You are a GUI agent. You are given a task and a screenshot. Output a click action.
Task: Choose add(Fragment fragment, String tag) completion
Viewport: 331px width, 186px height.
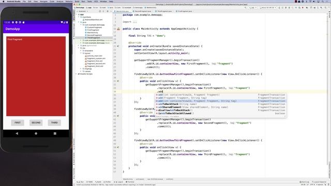pos(221,98)
